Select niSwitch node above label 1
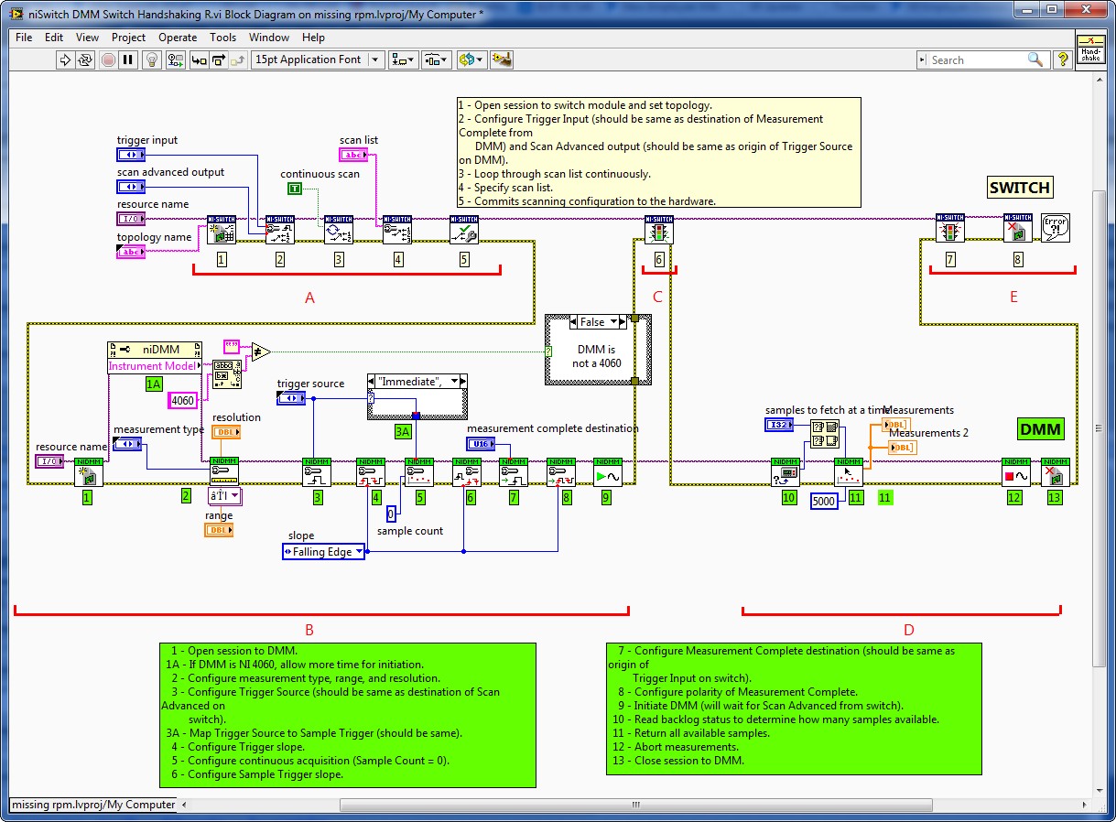The width and height of the screenshot is (1116, 822). click(x=221, y=230)
